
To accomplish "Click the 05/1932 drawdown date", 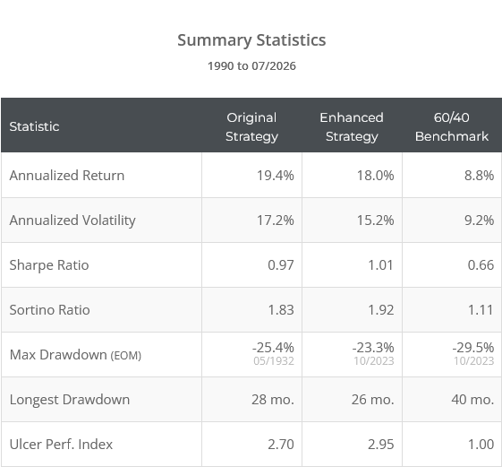I will [x=274, y=361].
